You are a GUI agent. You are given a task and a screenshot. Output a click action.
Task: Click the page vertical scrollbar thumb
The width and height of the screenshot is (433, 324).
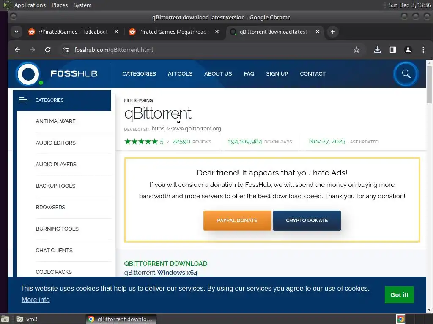[x=429, y=85]
